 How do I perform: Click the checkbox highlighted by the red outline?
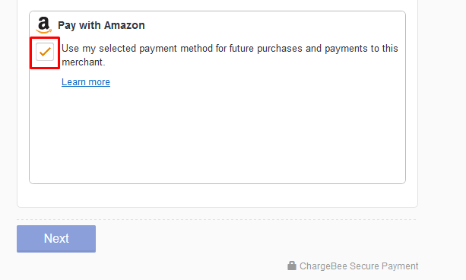coord(45,52)
